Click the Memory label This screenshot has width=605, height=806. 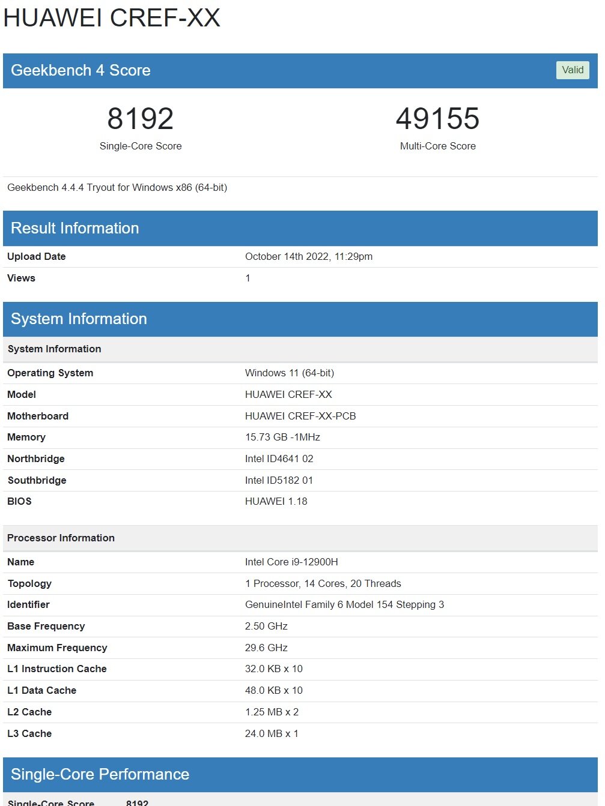[x=26, y=437]
